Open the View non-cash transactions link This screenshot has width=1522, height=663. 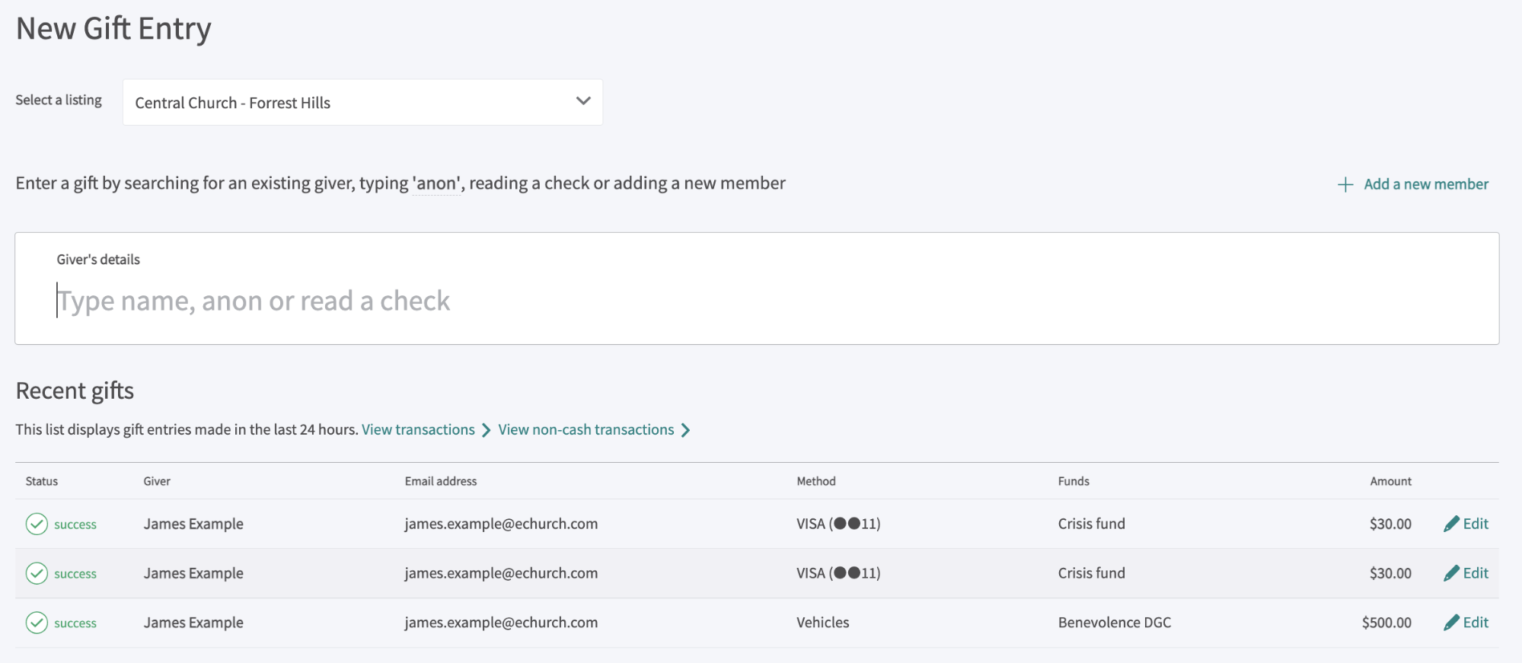[x=586, y=430]
